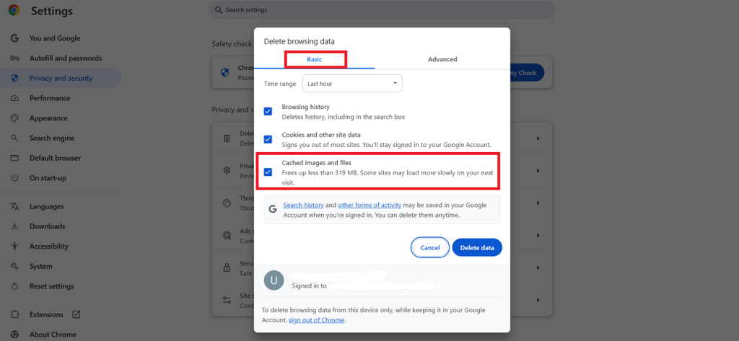The width and height of the screenshot is (739, 341).
Task: Open Autofill and passwords key icon
Action: point(14,58)
